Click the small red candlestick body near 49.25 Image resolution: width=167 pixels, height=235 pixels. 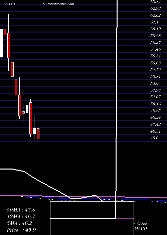(23, 112)
